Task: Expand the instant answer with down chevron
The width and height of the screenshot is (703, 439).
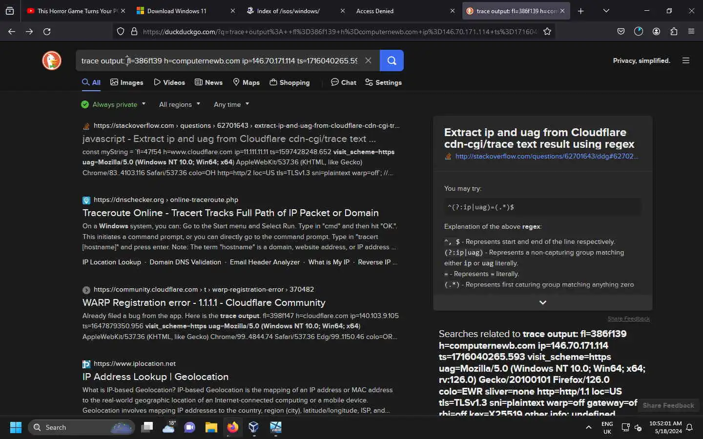Action: point(542,302)
